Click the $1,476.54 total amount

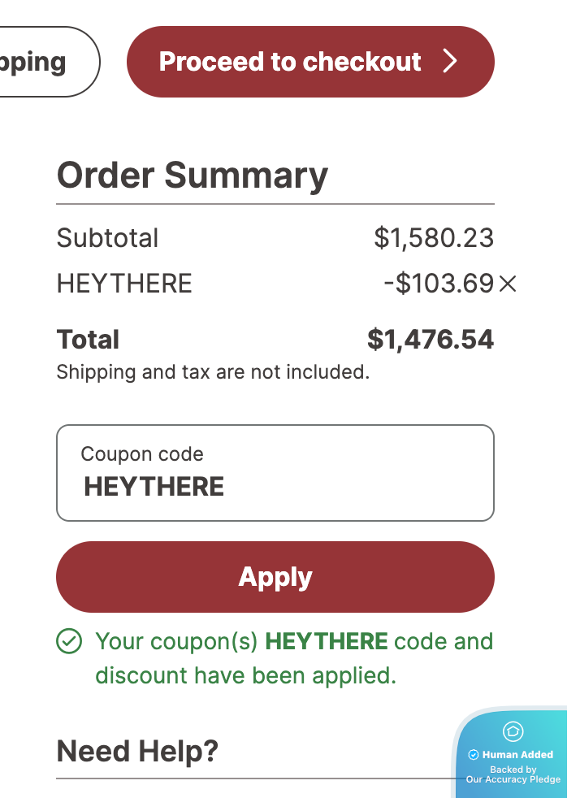pyautogui.click(x=431, y=340)
